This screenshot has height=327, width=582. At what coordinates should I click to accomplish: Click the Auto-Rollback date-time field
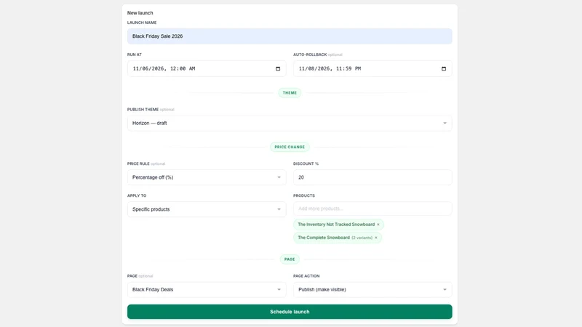click(372, 68)
